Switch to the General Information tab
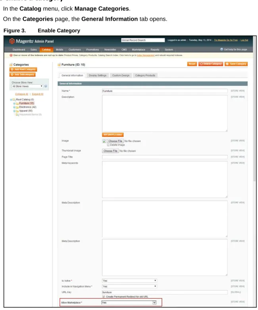The width and height of the screenshot is (258, 310). point(72,76)
